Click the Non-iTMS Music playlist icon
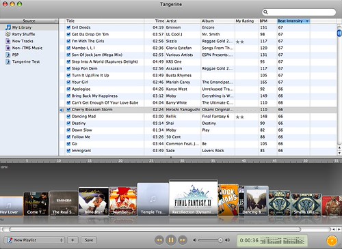The image size is (342, 249). [x=8, y=48]
